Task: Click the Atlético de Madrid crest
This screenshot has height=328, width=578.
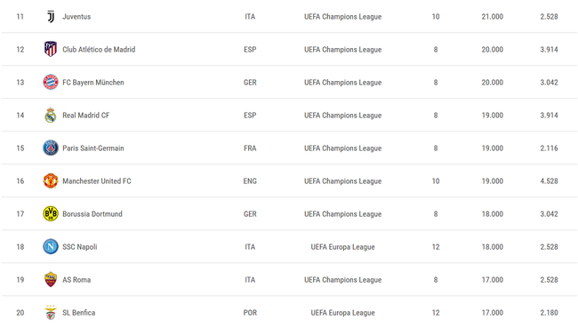Action: [51, 49]
